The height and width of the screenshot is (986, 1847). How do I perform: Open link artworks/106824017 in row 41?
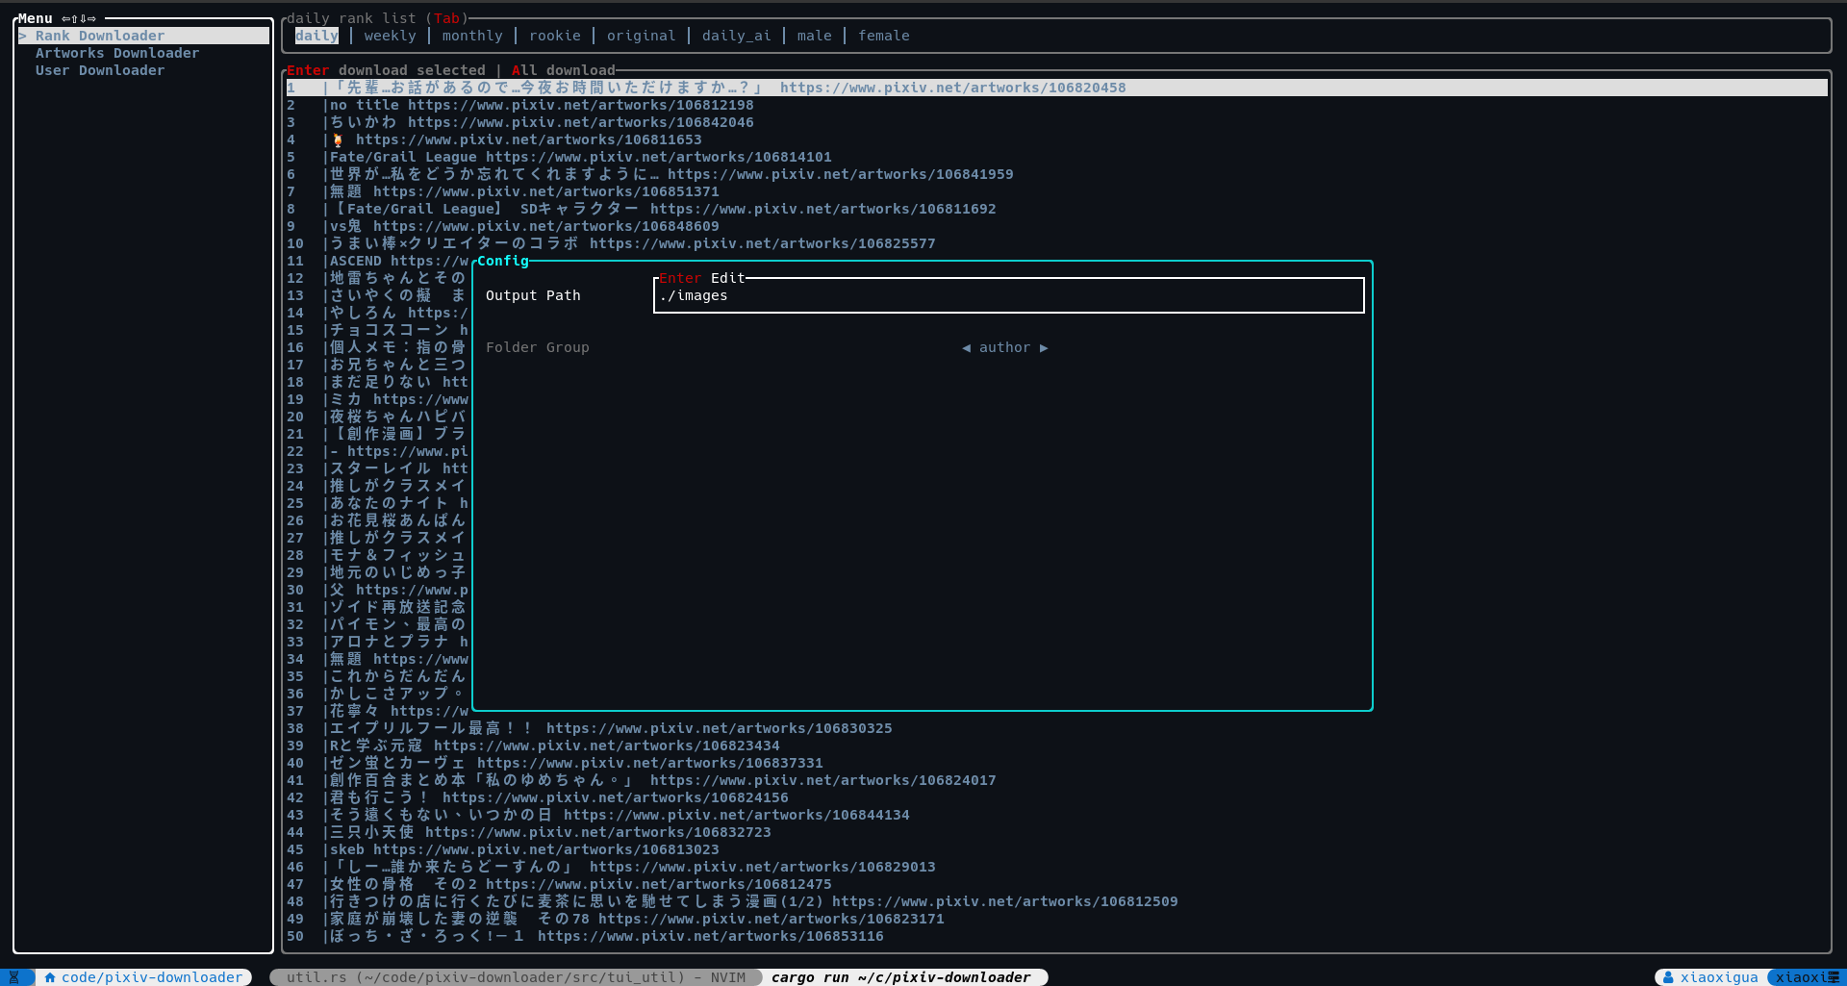coord(822,780)
